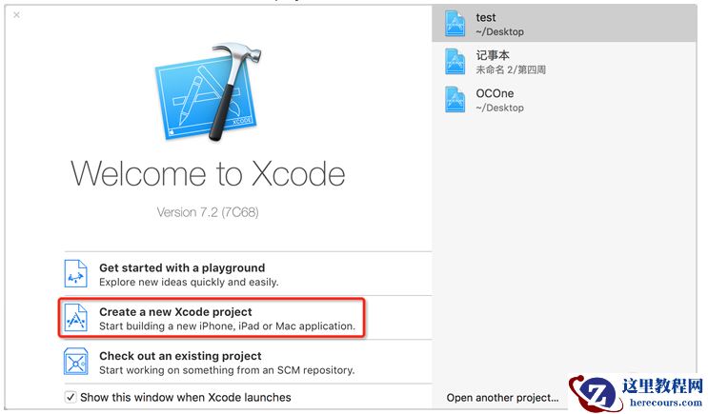Choose Check out an existing project
The height and width of the screenshot is (414, 708).
[x=180, y=356]
